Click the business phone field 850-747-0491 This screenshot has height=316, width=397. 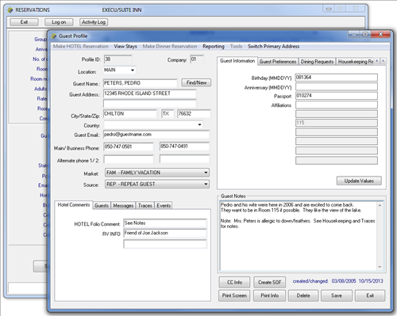[184, 147]
